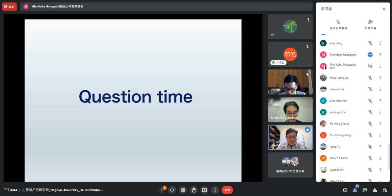392x196 pixels.
Task: Mute Ming-Jung Liu's microphone
Action: (370, 78)
